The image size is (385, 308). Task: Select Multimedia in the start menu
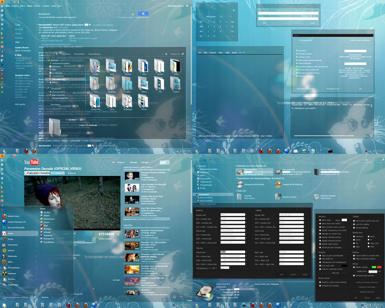[x=13, y=256]
